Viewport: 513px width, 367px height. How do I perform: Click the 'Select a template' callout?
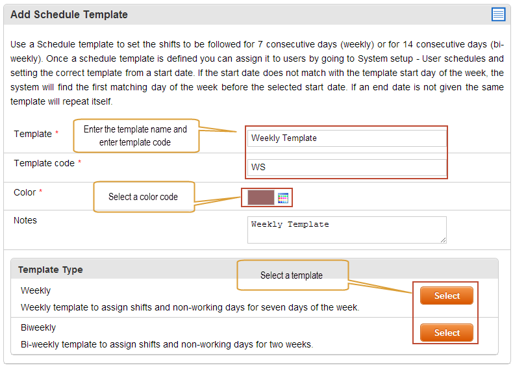point(292,275)
